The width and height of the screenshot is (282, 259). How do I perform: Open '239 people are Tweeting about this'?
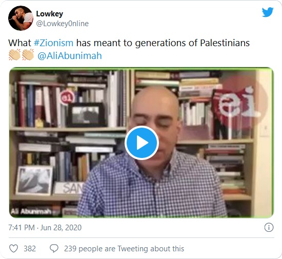click(x=124, y=249)
